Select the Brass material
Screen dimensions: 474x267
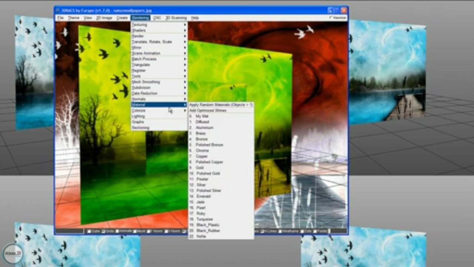click(x=221, y=133)
